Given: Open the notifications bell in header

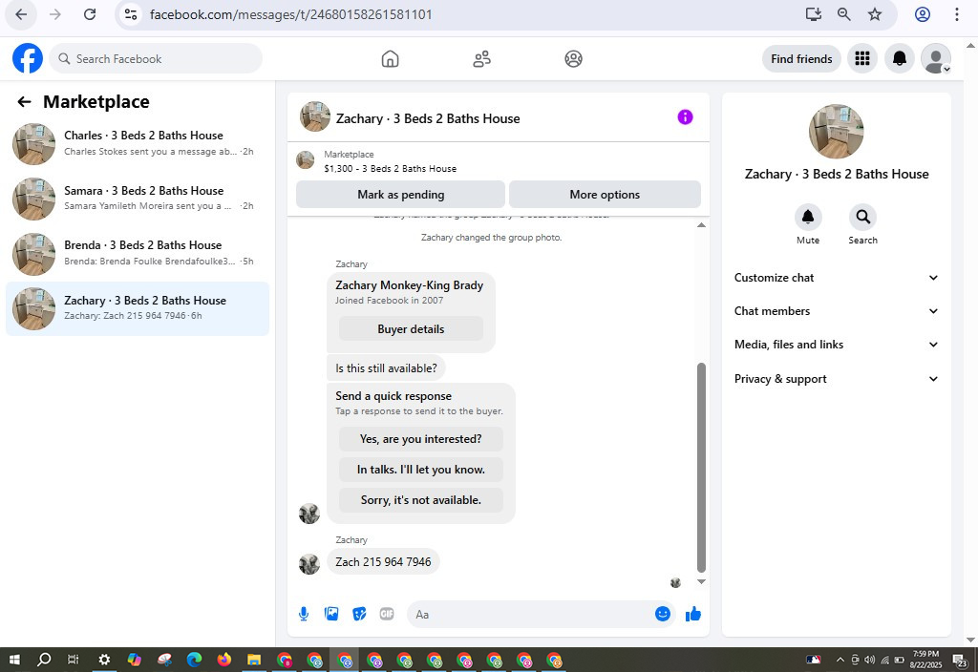Looking at the screenshot, I should coord(899,58).
